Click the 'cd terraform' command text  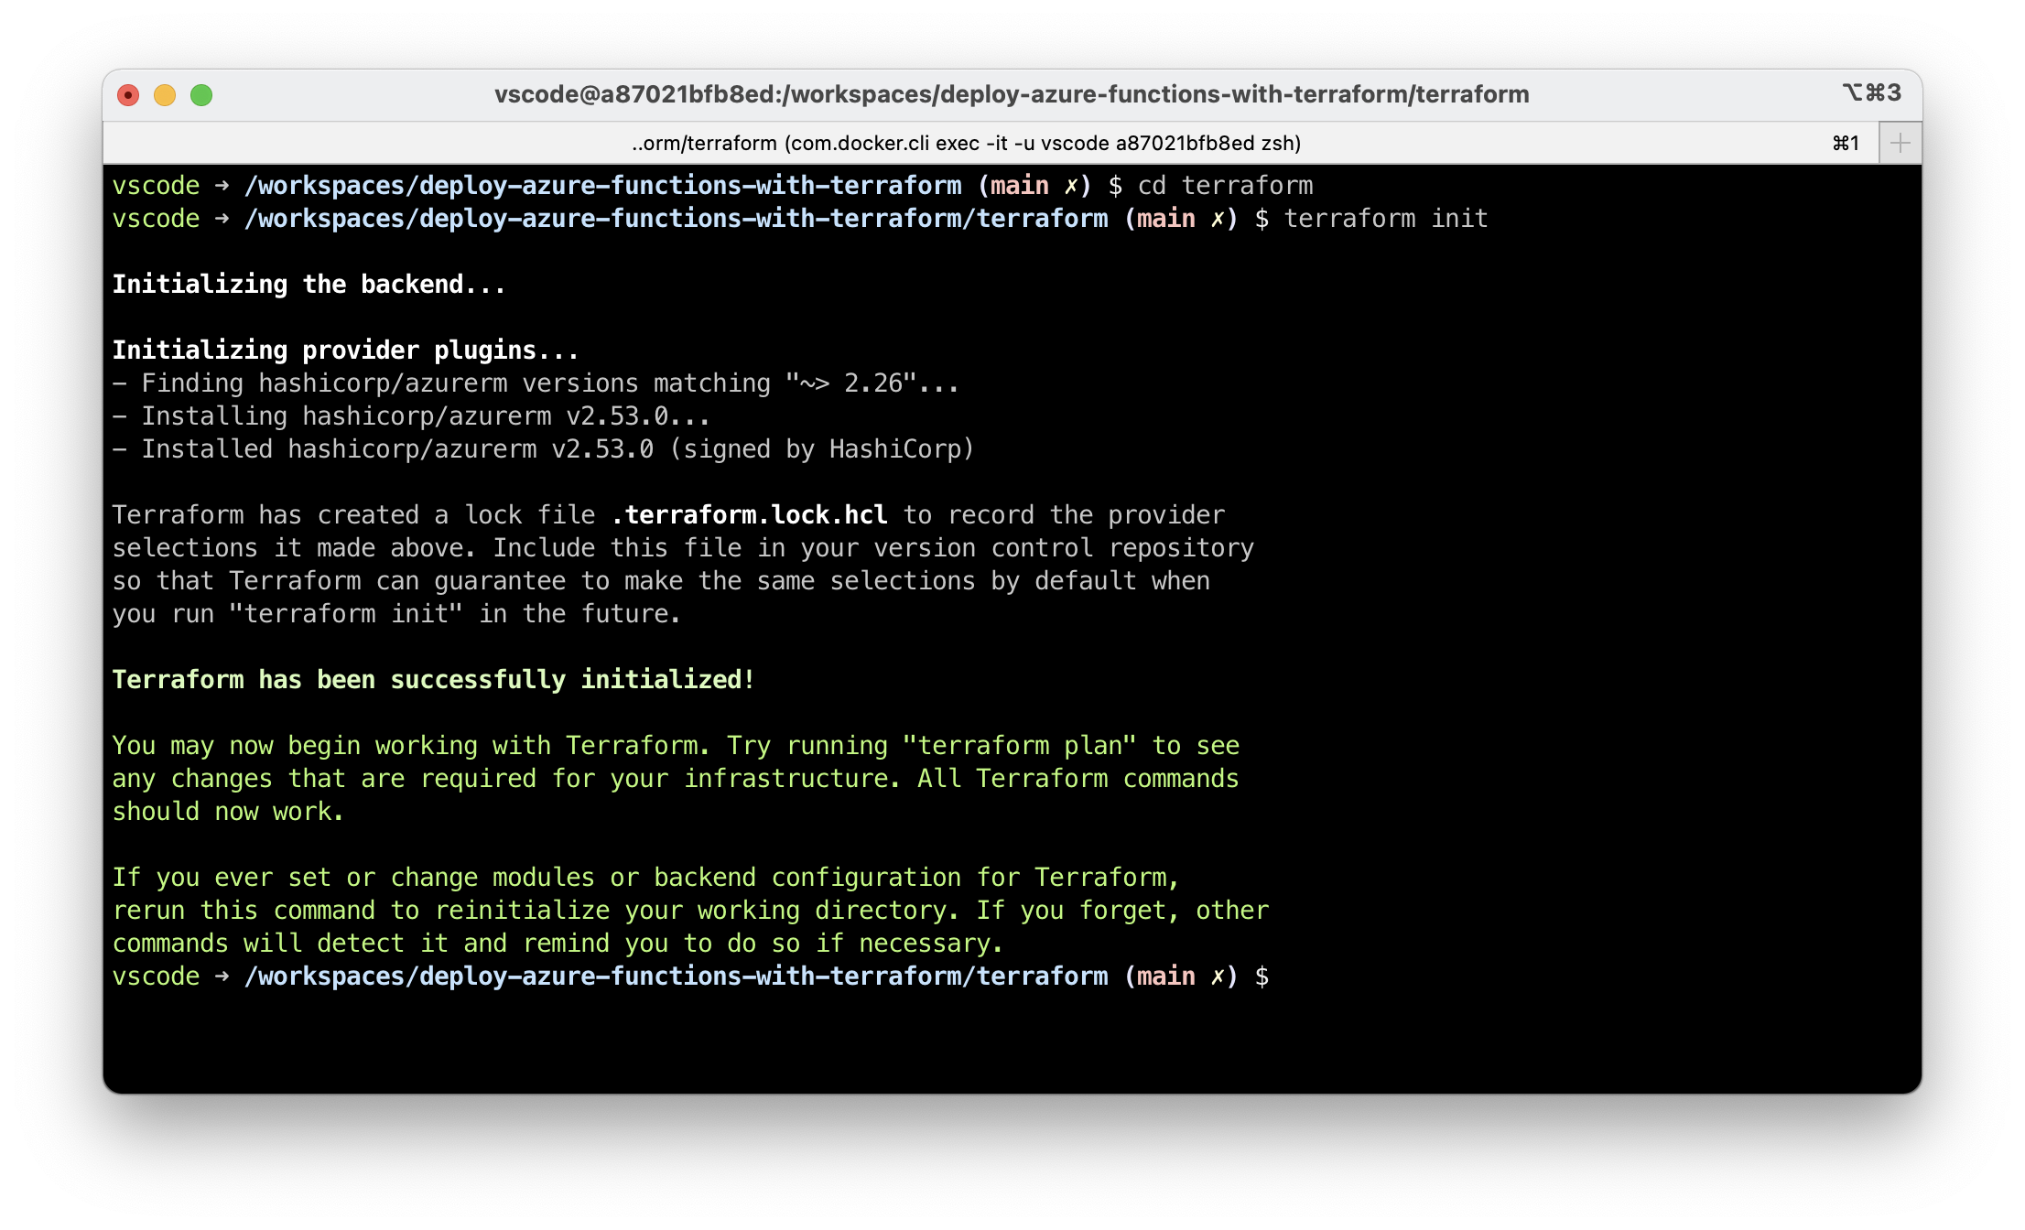point(1225,186)
